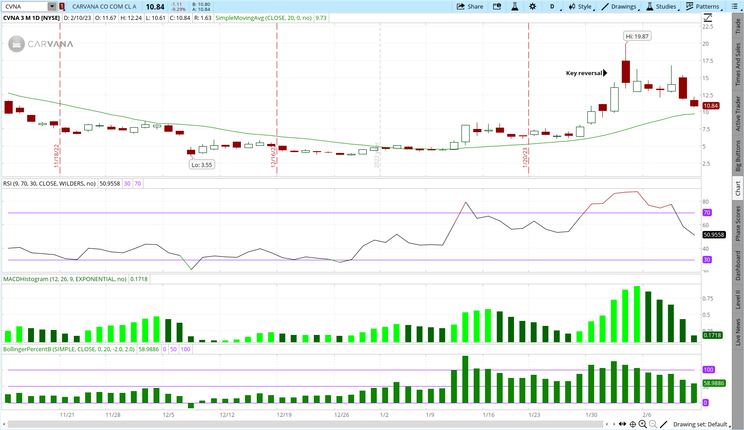Viewport: 744px width, 430px height.
Task: Click the RSI study header label
Action: tap(49, 183)
